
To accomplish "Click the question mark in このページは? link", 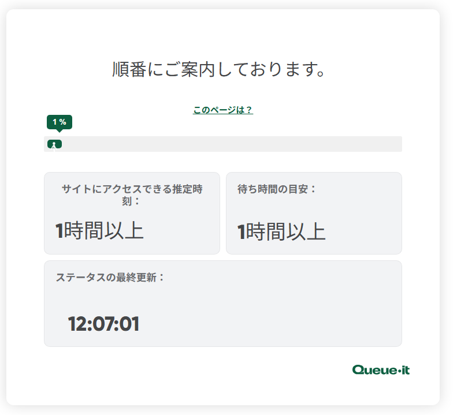I will click(249, 110).
